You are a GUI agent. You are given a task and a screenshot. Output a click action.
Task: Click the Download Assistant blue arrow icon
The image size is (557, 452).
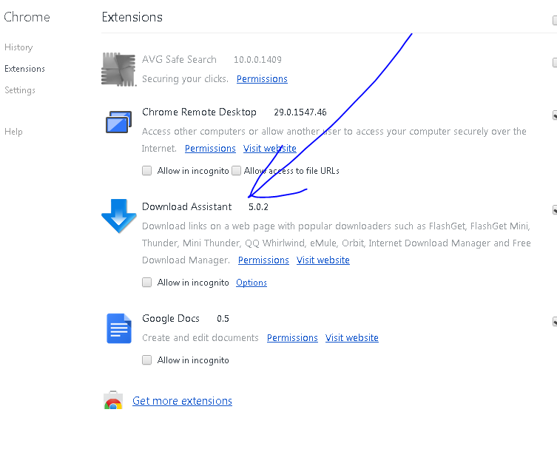coord(118,216)
